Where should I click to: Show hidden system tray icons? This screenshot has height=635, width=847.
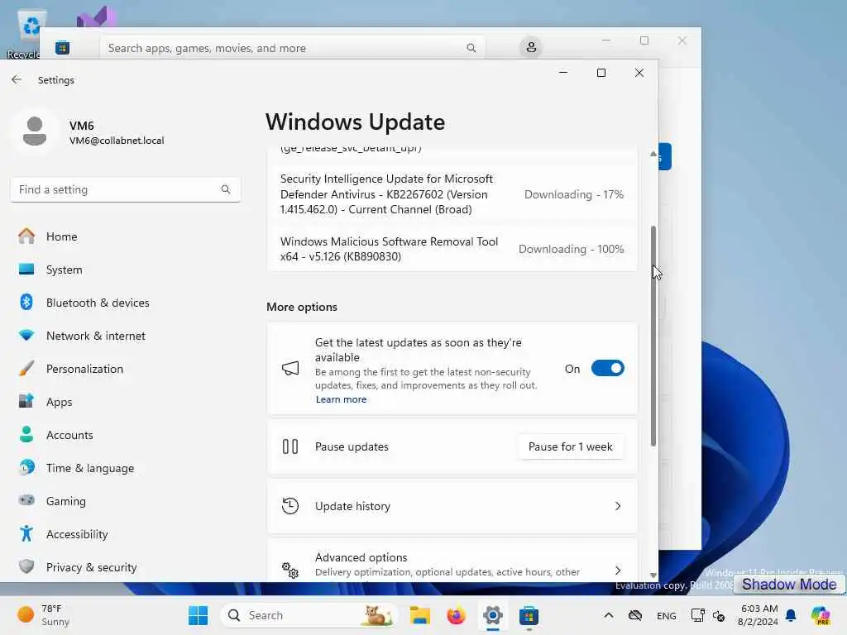click(x=608, y=615)
